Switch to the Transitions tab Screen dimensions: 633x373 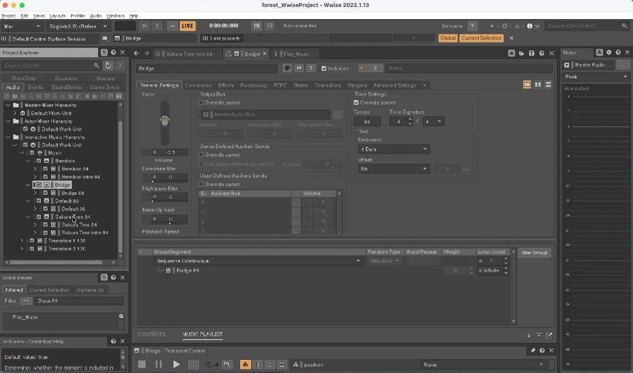pos(328,85)
